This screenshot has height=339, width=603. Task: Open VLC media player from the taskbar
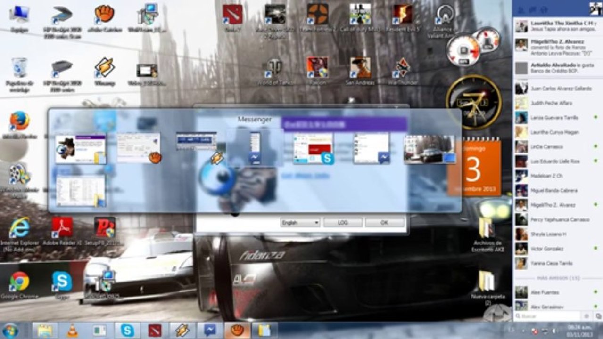click(x=72, y=331)
